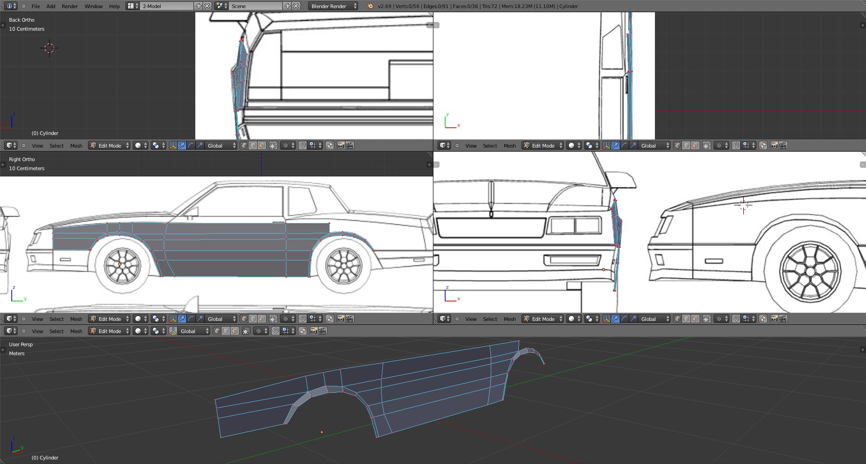
Task: Click the Blender logo in the info header
Action: 370,6
